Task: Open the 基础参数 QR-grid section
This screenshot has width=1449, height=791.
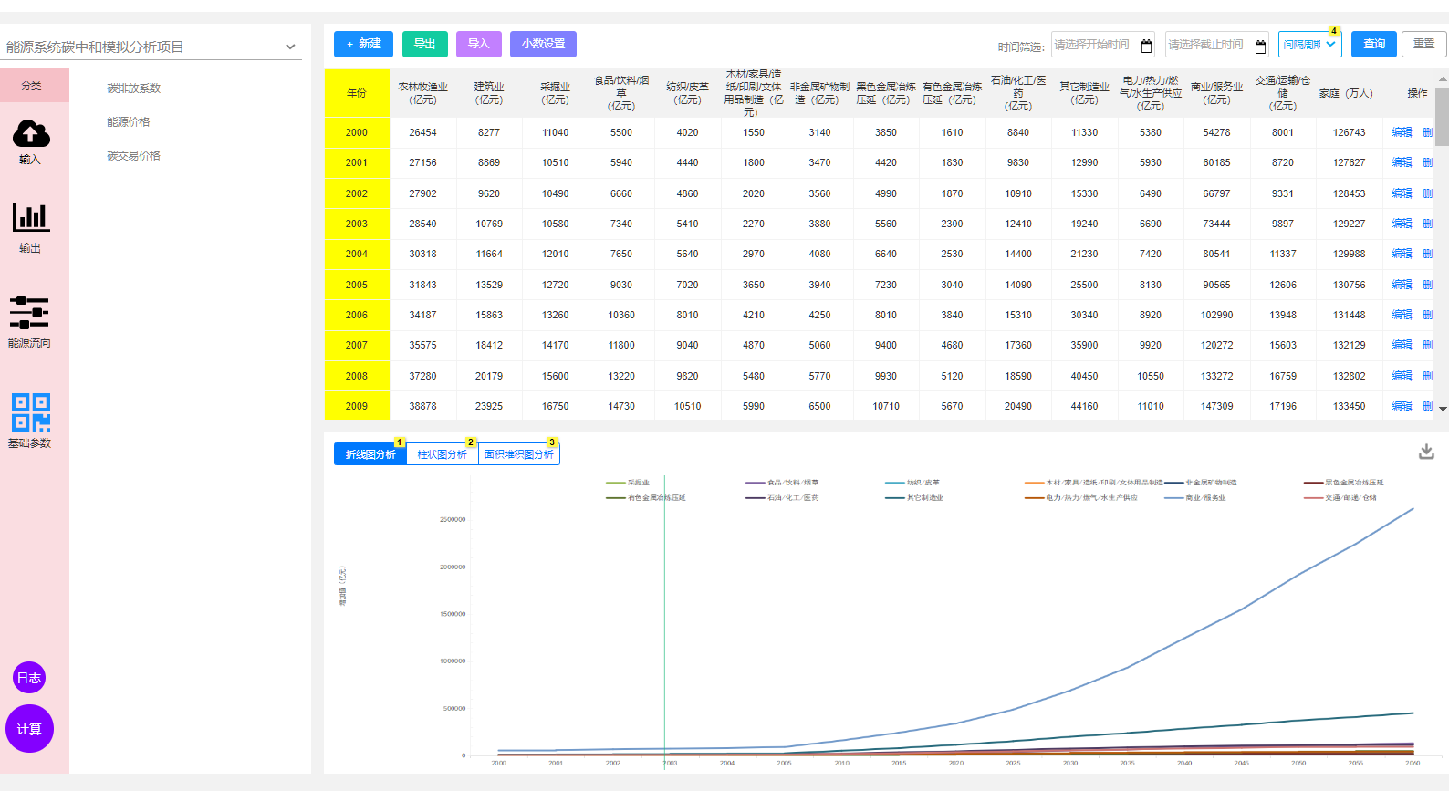Action: click(x=30, y=421)
